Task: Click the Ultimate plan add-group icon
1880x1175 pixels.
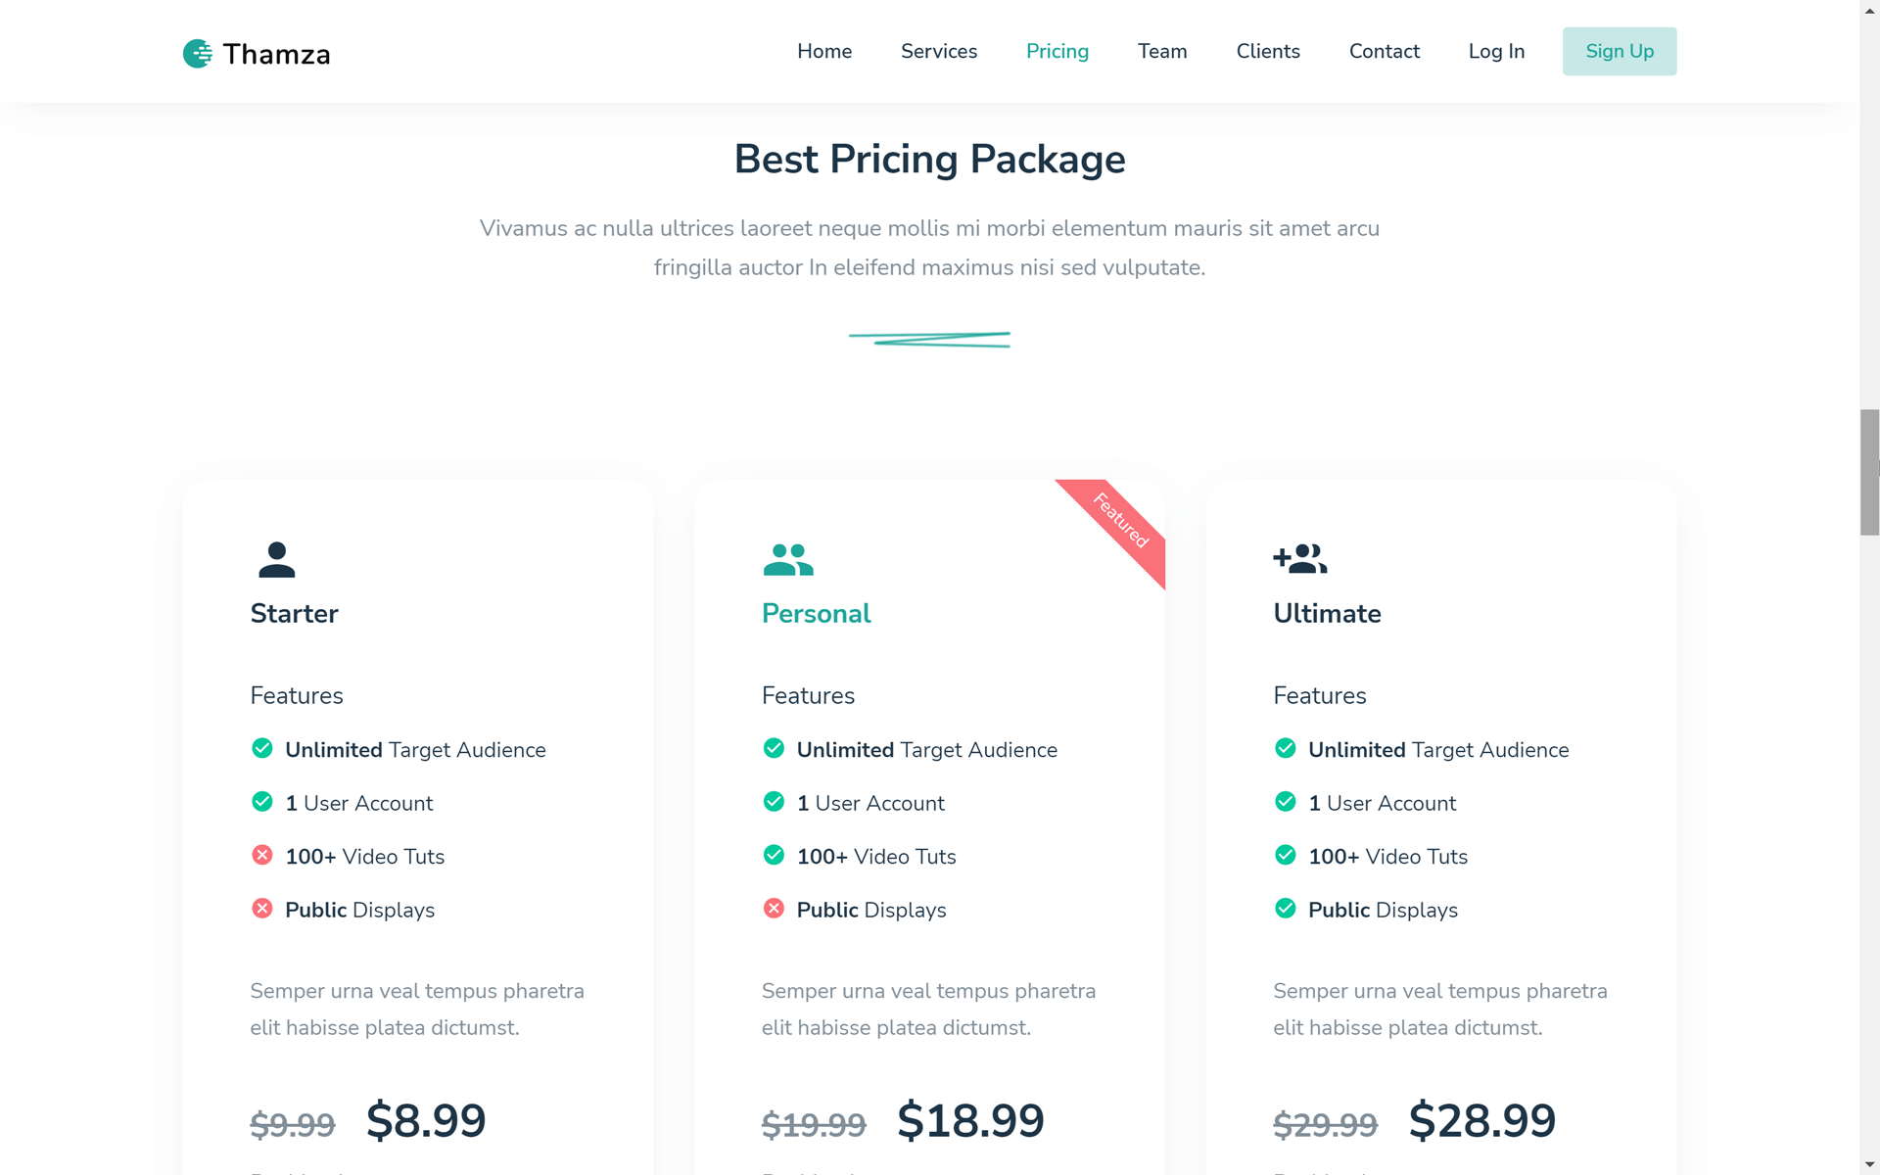Action: (1300, 559)
